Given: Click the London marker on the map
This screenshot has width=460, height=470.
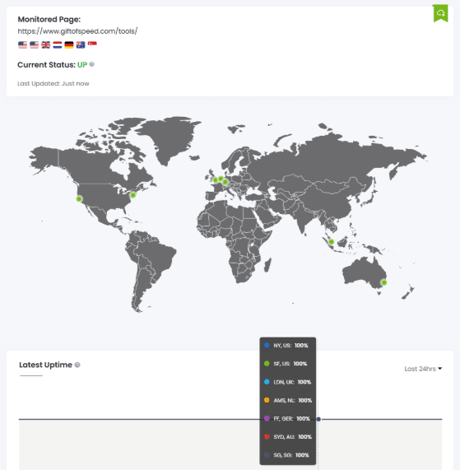Looking at the screenshot, I should tap(215, 180).
